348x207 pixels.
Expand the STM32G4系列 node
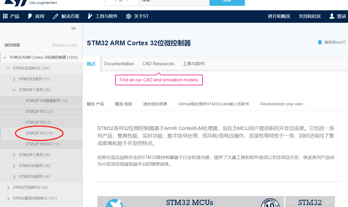14,177
